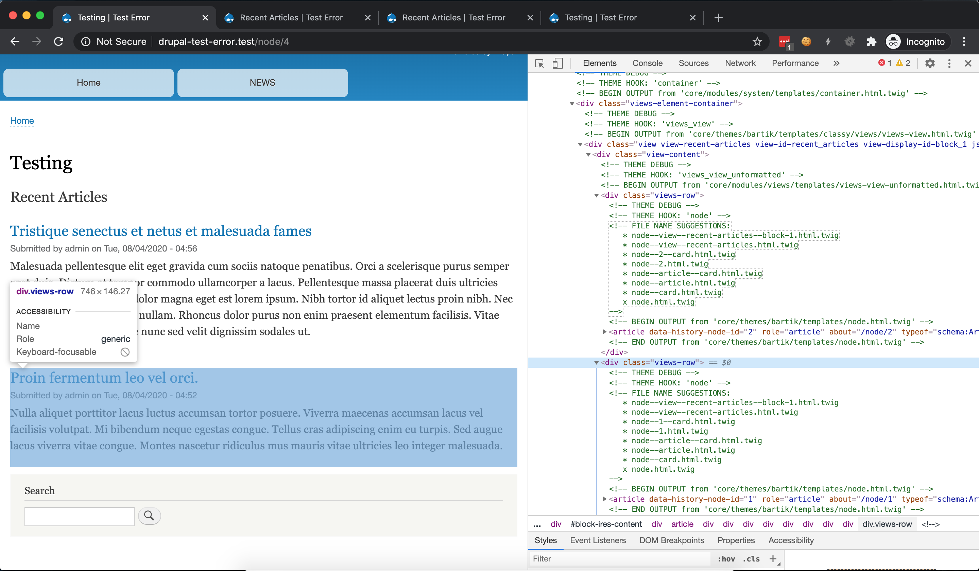The height and width of the screenshot is (571, 979).
Task: Bookmark this page with the star icon
Action: tap(757, 41)
